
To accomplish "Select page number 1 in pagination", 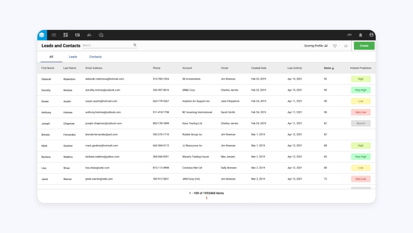I will click(x=206, y=198).
